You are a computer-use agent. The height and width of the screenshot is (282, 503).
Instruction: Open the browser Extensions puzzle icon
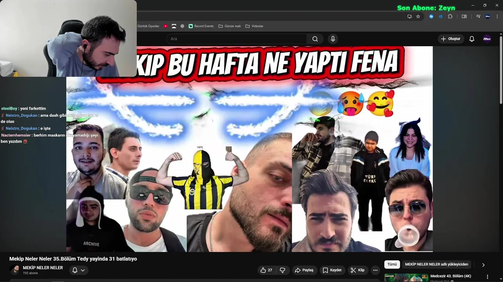click(x=450, y=16)
